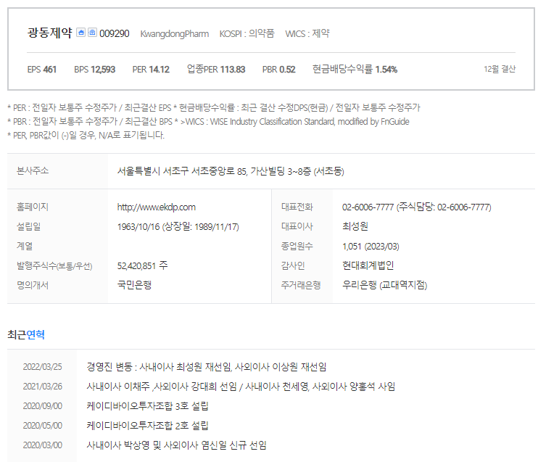
Task: Click the EPS 461 value
Action: click(x=42, y=70)
